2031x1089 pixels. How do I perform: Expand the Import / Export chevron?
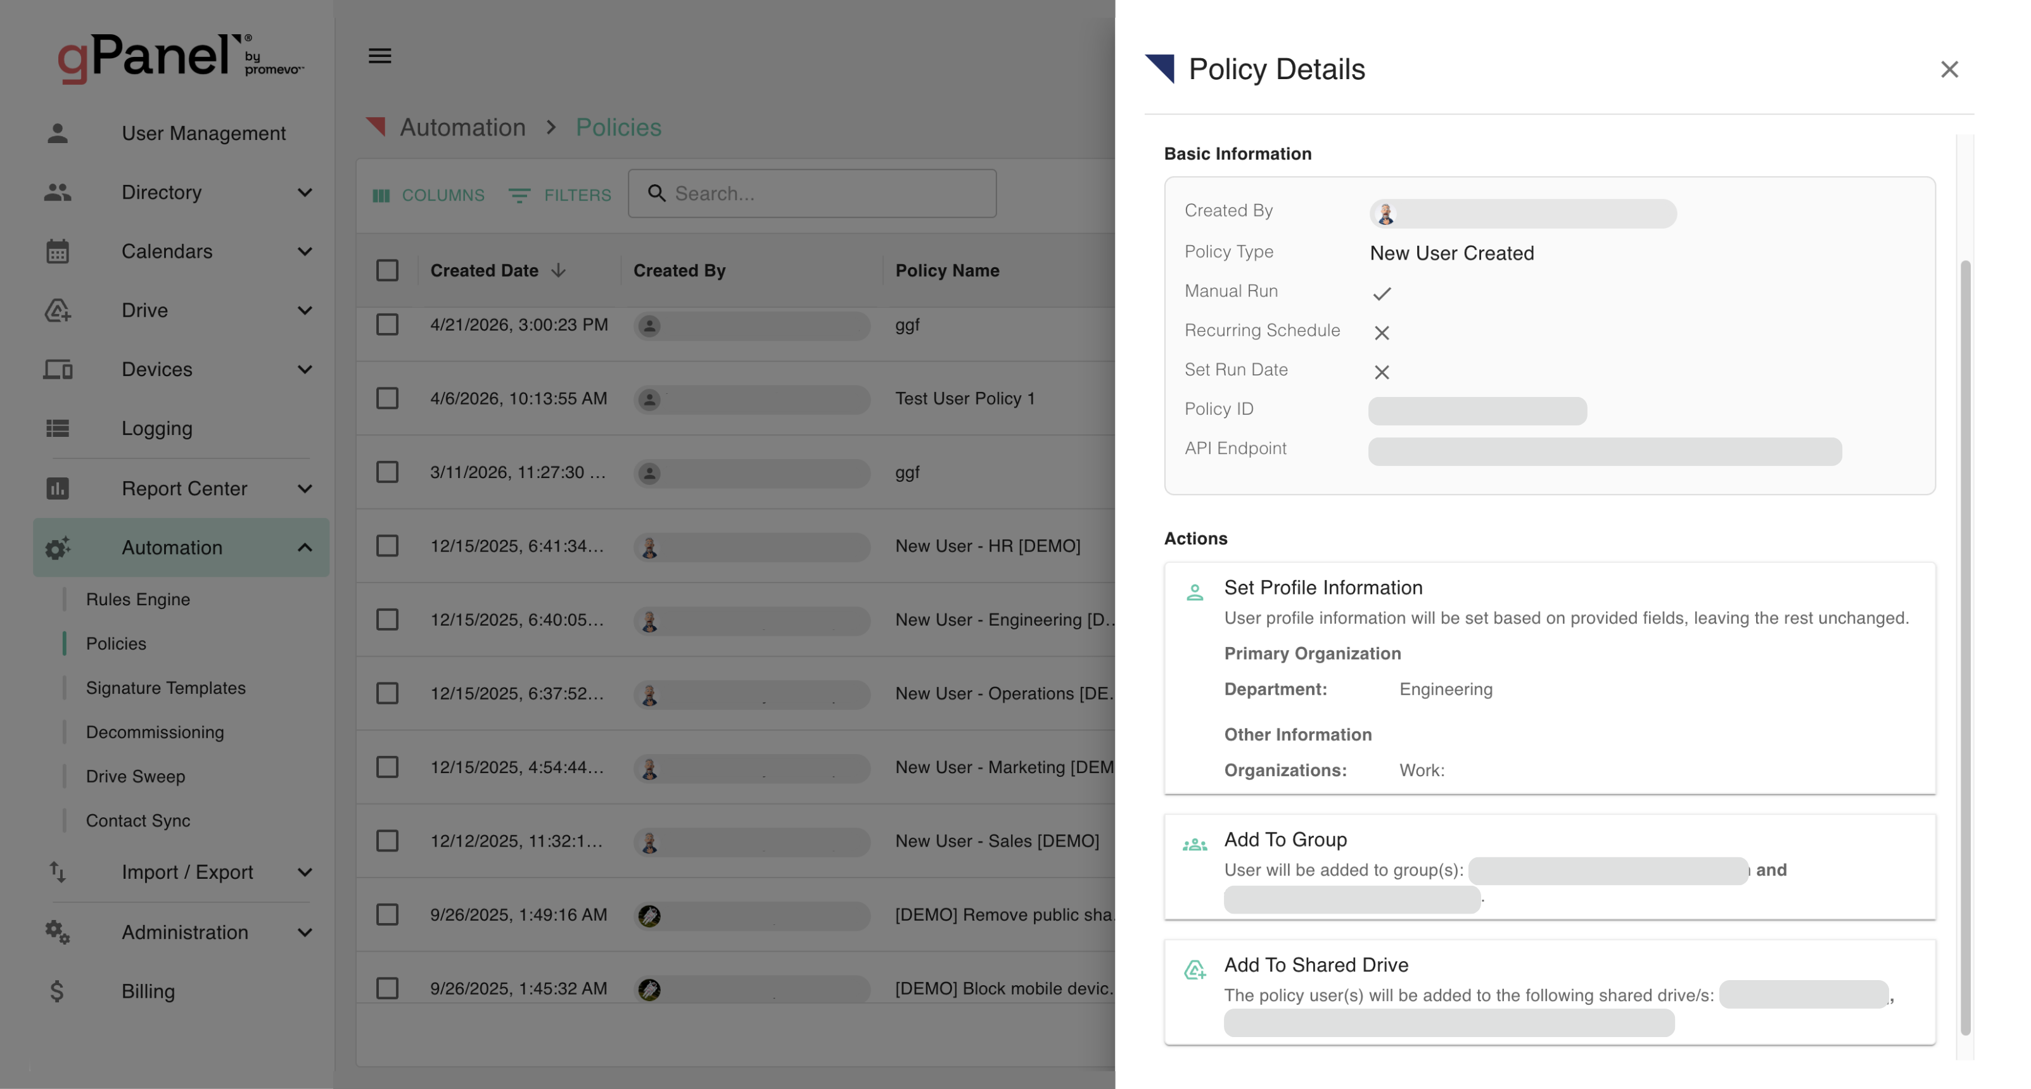tap(304, 872)
